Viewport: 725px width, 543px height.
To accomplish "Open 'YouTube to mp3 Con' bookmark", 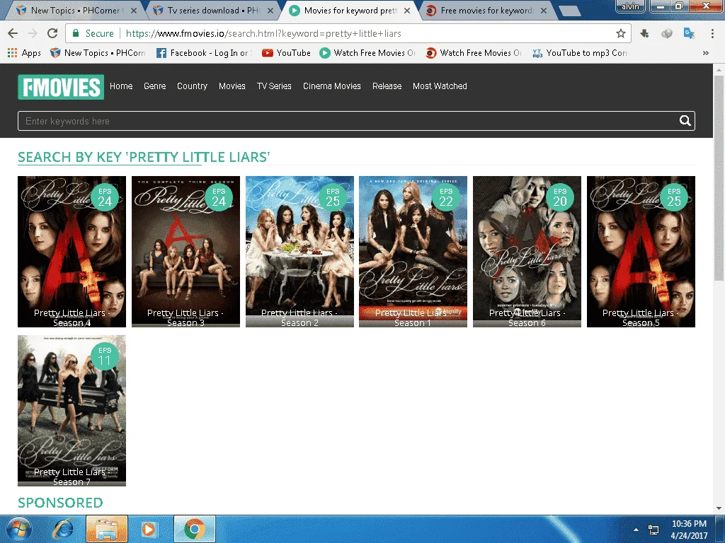I will point(581,52).
